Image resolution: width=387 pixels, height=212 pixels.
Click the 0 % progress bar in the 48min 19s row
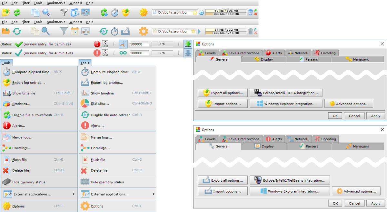pyautogui.click(x=162, y=53)
